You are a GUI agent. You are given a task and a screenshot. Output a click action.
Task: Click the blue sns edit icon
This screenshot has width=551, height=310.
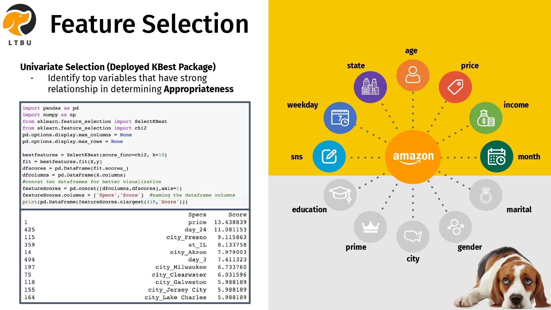point(329,156)
